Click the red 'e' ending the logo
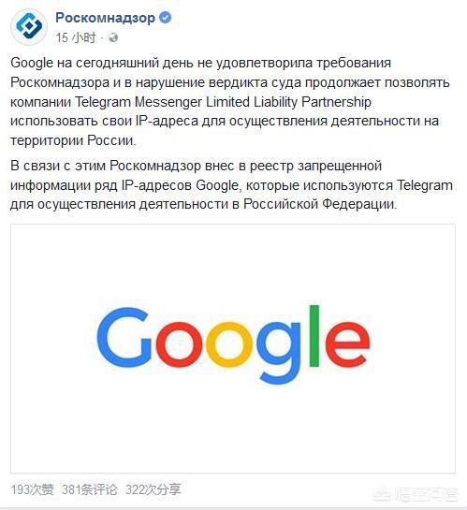Viewport: 467px width, 510px height. [347, 344]
